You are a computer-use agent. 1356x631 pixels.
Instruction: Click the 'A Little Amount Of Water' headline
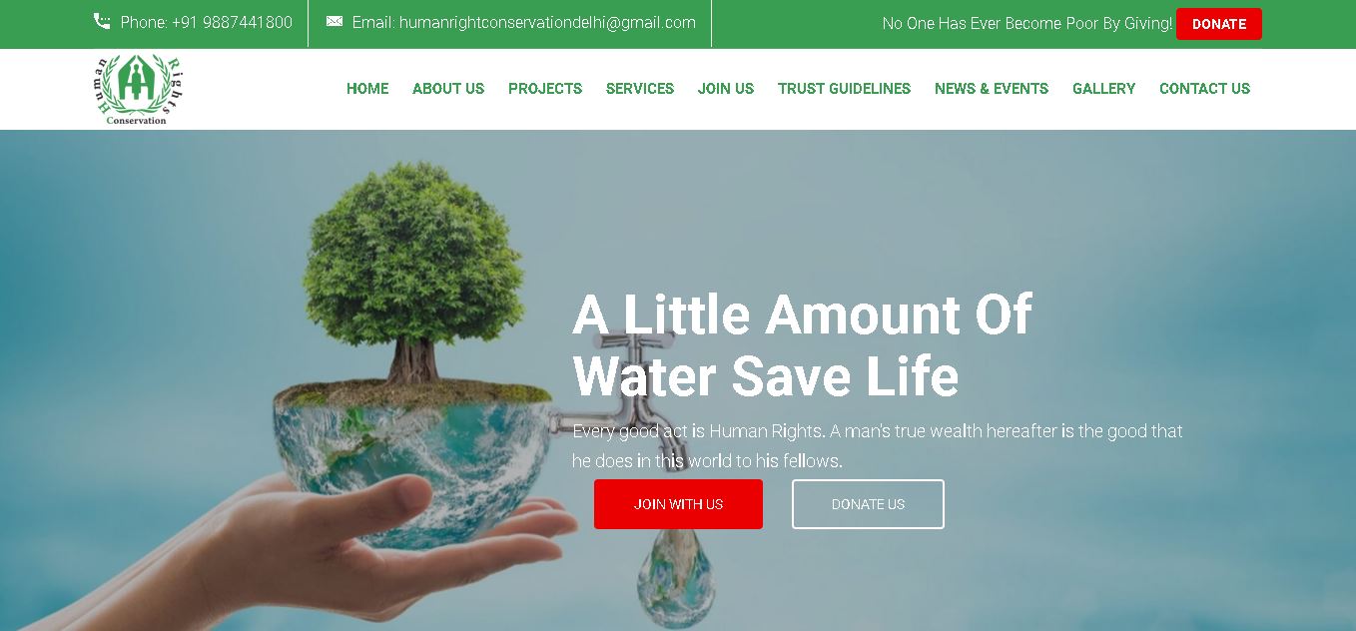pos(802,345)
